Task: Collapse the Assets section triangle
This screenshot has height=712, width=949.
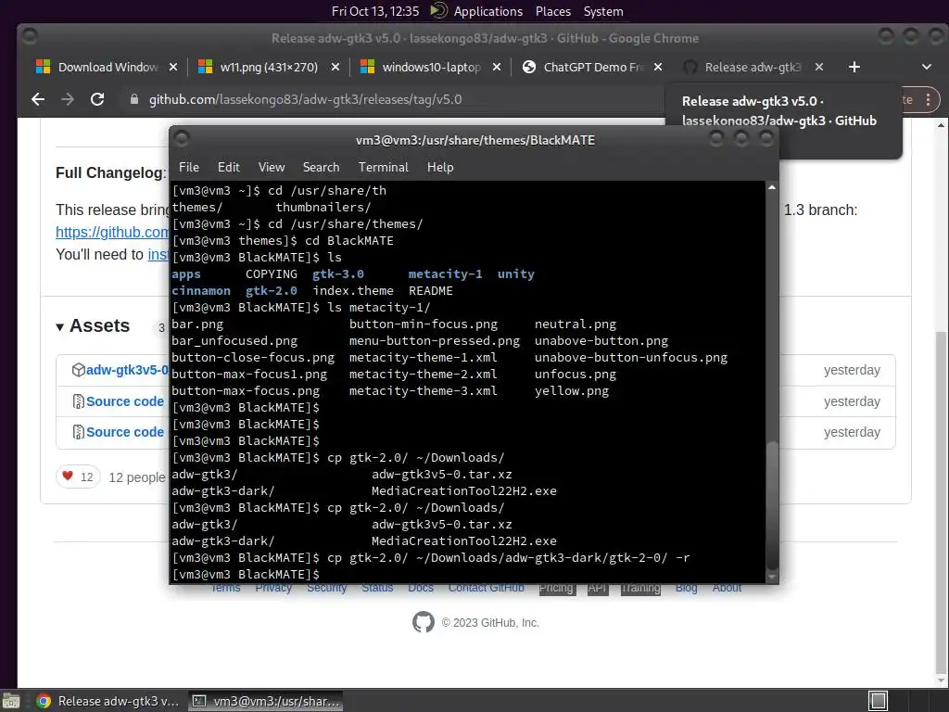Action: [x=60, y=327]
